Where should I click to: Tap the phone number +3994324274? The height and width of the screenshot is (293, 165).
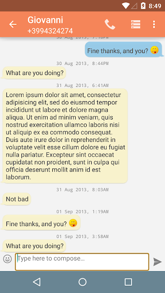pyautogui.click(x=50, y=31)
